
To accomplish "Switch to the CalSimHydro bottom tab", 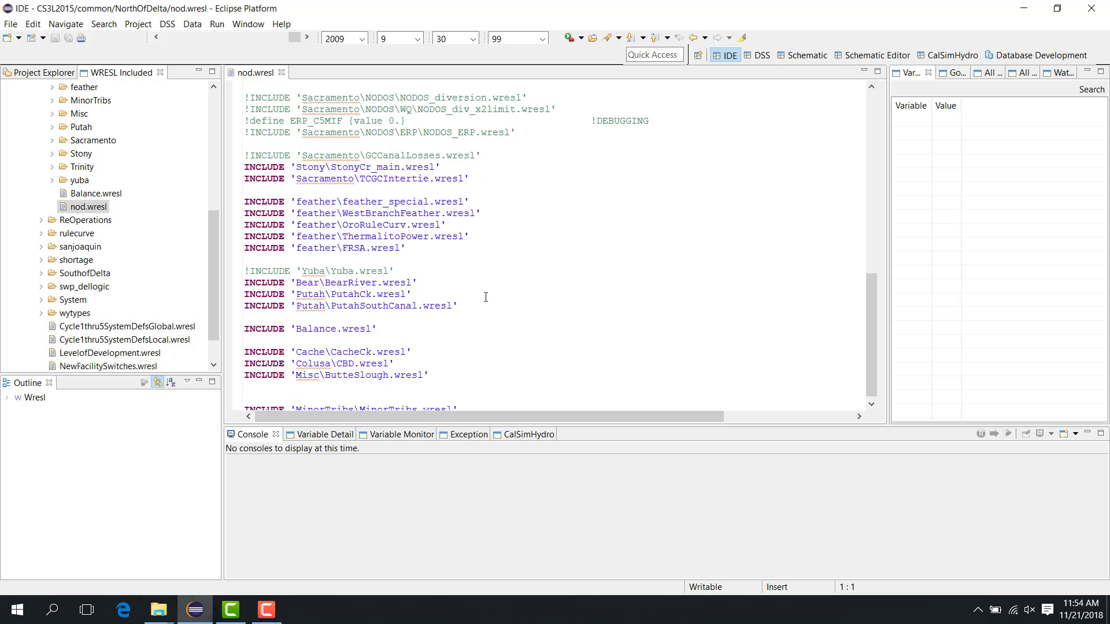I will (523, 434).
